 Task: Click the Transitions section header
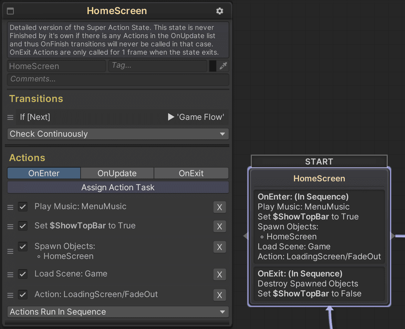36,99
